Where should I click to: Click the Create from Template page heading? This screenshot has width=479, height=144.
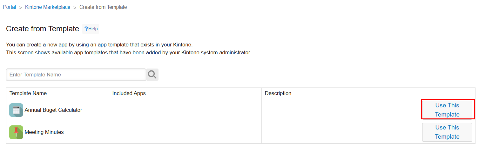(x=43, y=29)
